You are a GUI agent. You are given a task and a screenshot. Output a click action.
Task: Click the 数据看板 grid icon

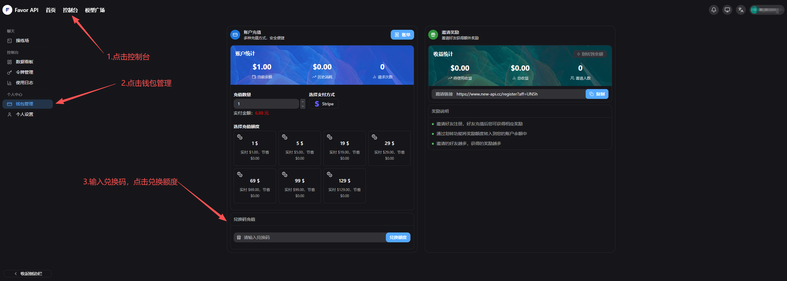pyautogui.click(x=10, y=62)
